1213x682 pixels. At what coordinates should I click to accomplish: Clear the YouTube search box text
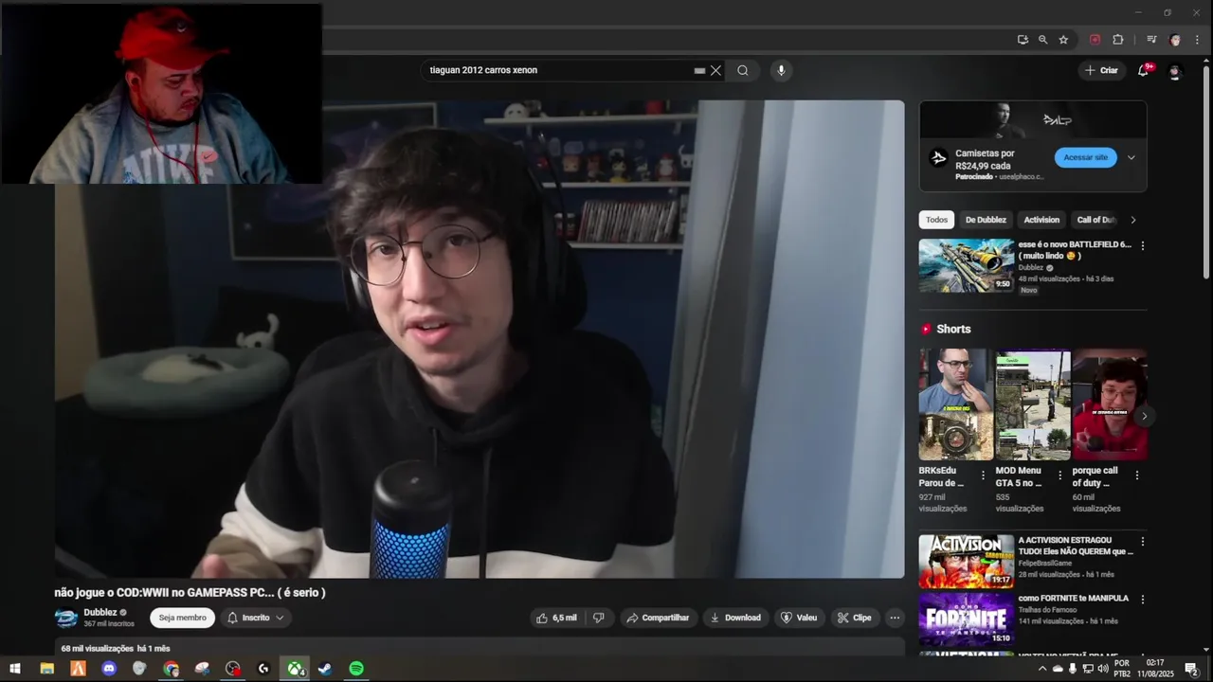pos(715,70)
